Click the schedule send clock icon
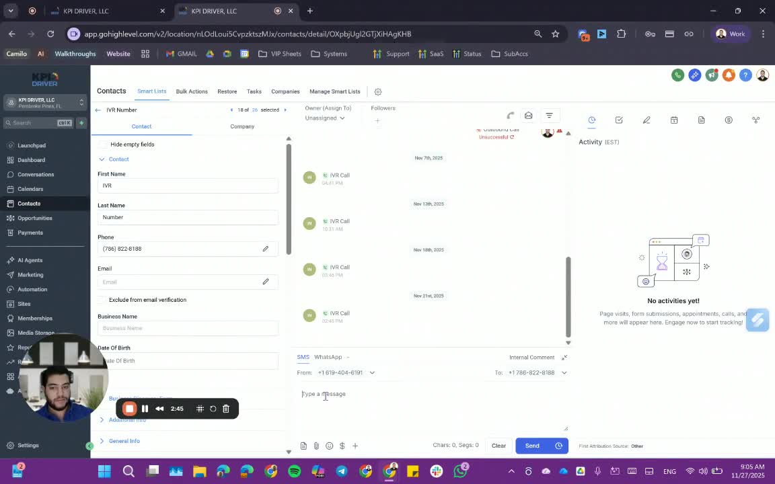Viewport: 775px width, 484px height. point(558,446)
